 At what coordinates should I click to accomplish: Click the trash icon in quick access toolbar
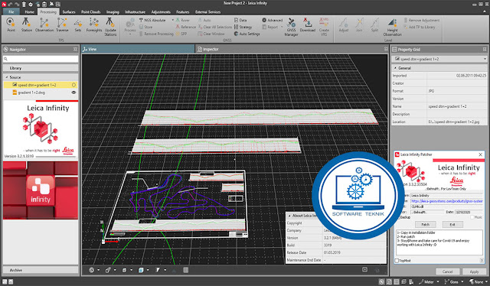[24, 5]
